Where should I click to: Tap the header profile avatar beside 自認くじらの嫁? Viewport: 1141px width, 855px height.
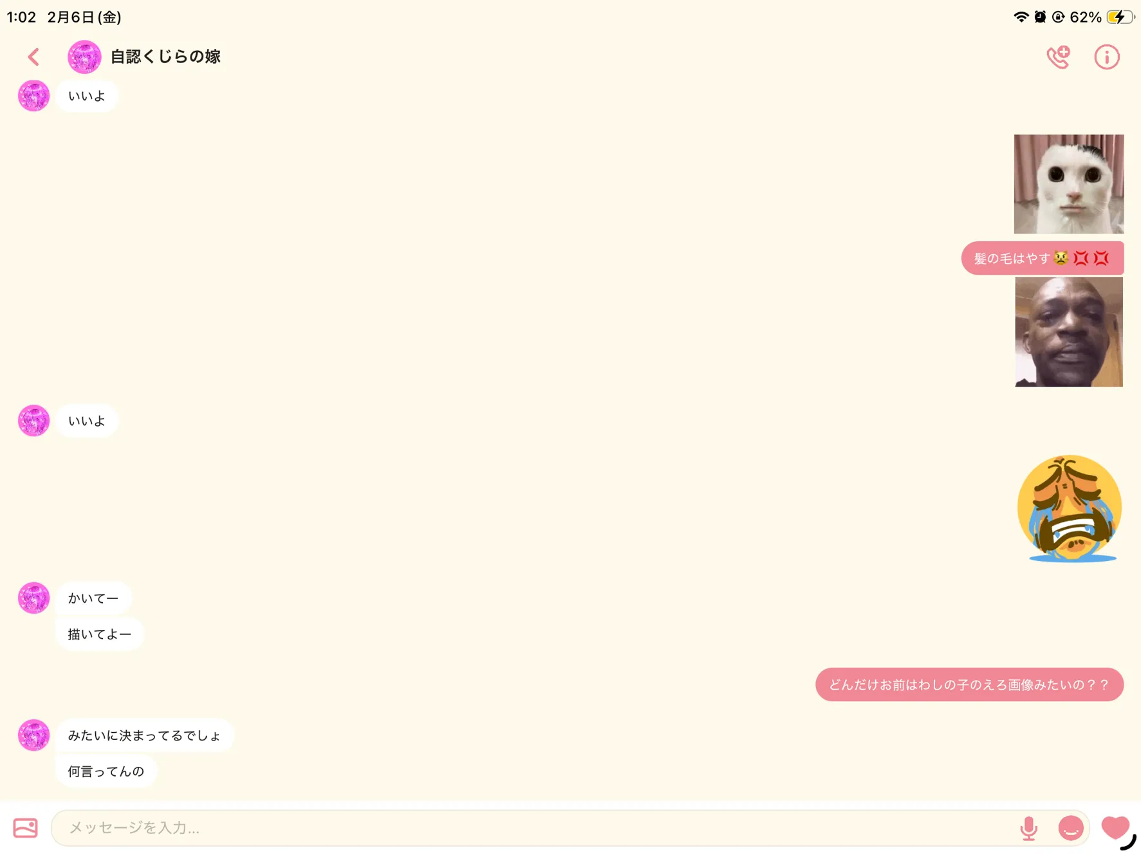click(84, 57)
